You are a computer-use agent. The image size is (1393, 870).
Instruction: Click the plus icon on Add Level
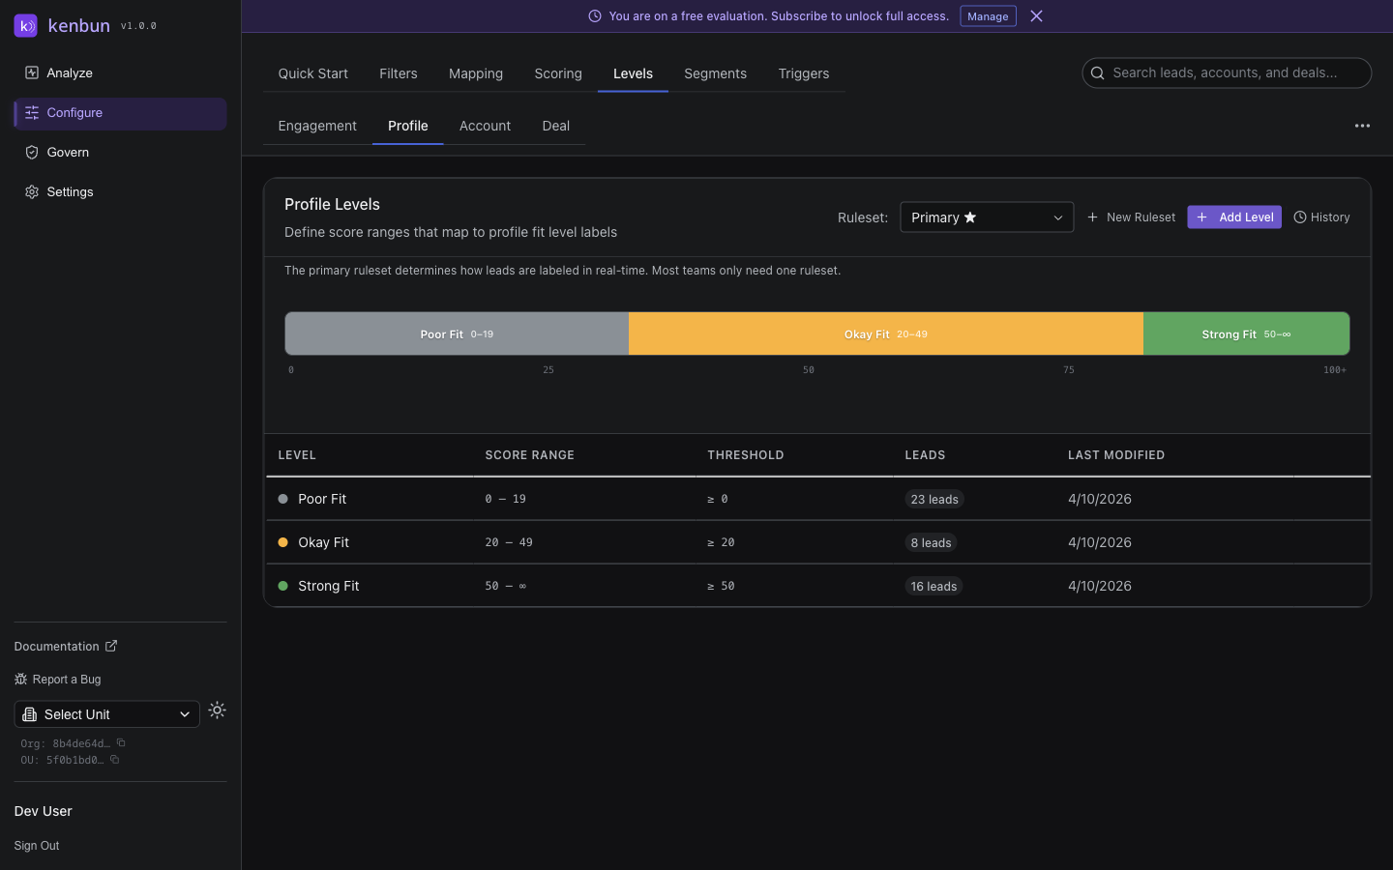click(x=1202, y=217)
